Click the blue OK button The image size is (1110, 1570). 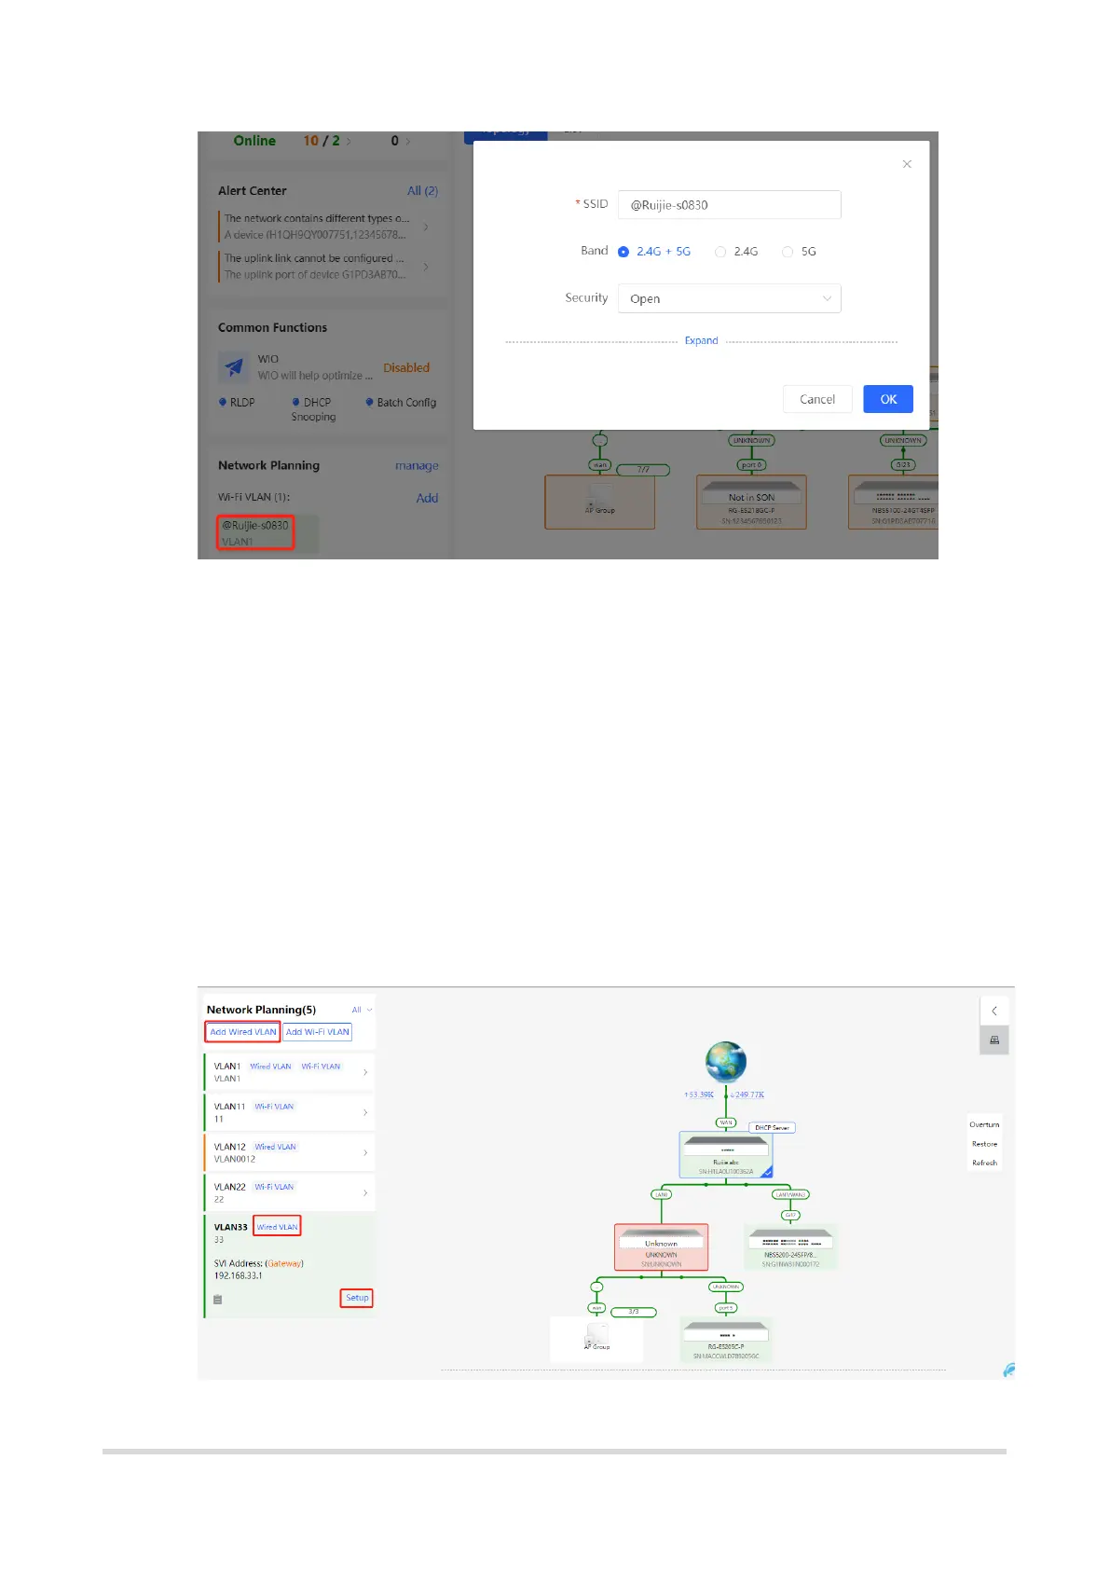click(888, 399)
